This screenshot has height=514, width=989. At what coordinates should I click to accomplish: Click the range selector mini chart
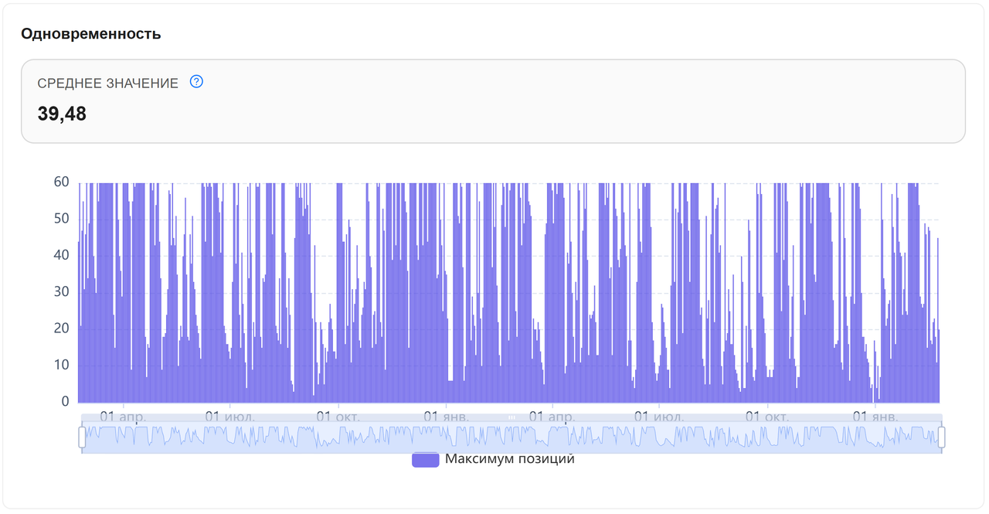pos(511,437)
